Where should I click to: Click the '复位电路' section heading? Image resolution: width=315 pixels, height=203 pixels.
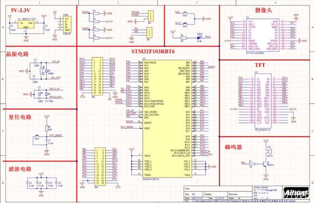coord(20,117)
